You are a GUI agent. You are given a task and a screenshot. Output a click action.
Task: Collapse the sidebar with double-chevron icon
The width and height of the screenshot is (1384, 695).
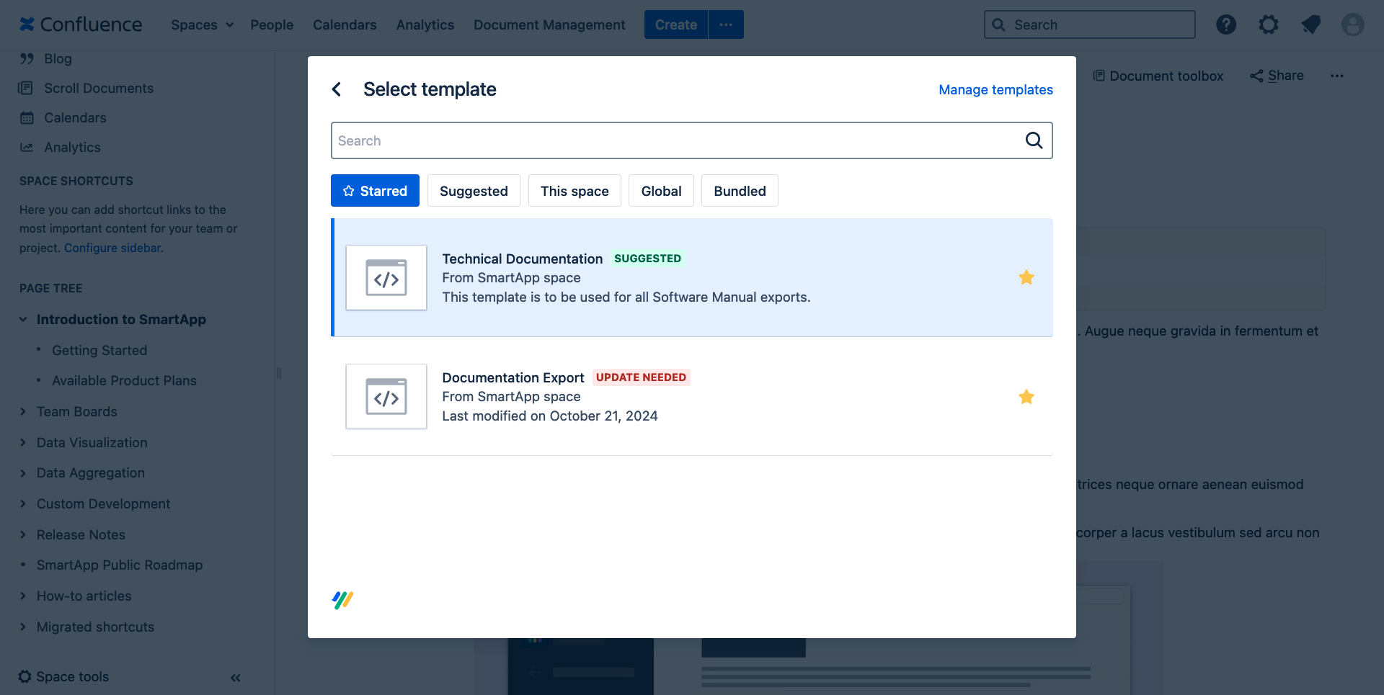(236, 678)
